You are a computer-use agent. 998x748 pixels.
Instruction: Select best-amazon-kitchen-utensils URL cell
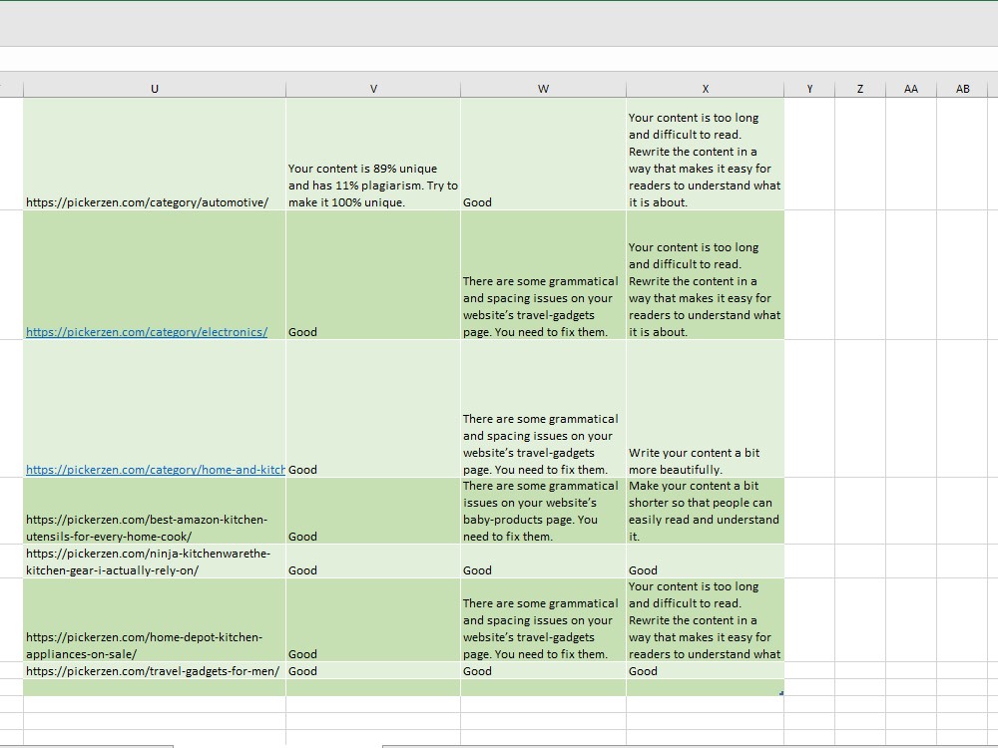coord(155,511)
